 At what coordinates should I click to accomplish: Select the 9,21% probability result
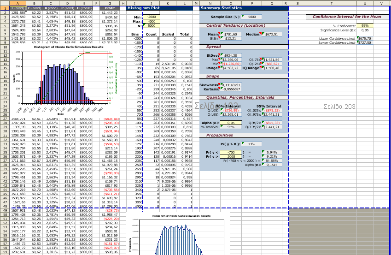click(x=272, y=156)
